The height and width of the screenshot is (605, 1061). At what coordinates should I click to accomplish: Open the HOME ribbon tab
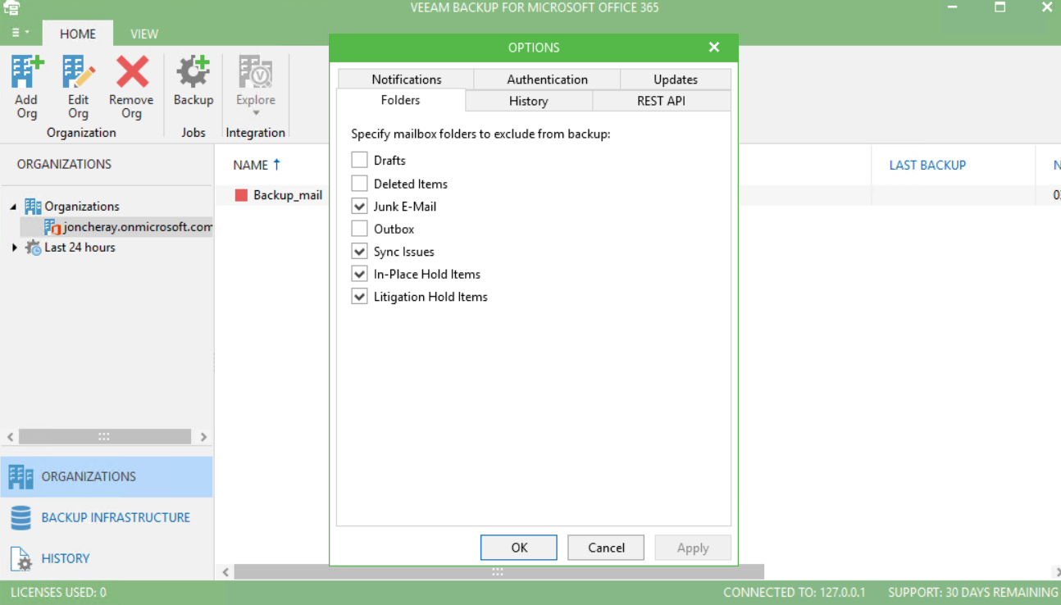tap(78, 34)
